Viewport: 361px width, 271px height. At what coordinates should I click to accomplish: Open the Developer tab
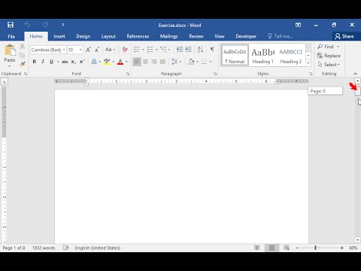[x=246, y=36]
